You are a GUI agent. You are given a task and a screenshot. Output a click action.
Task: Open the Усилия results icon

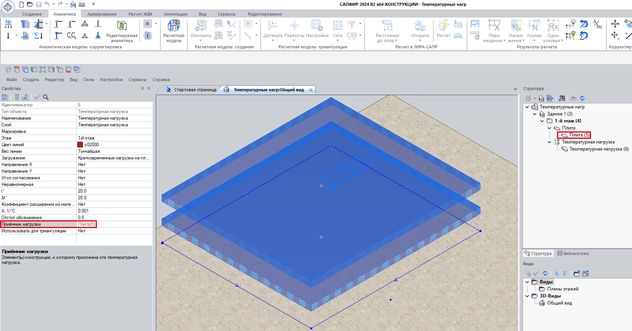click(534, 26)
